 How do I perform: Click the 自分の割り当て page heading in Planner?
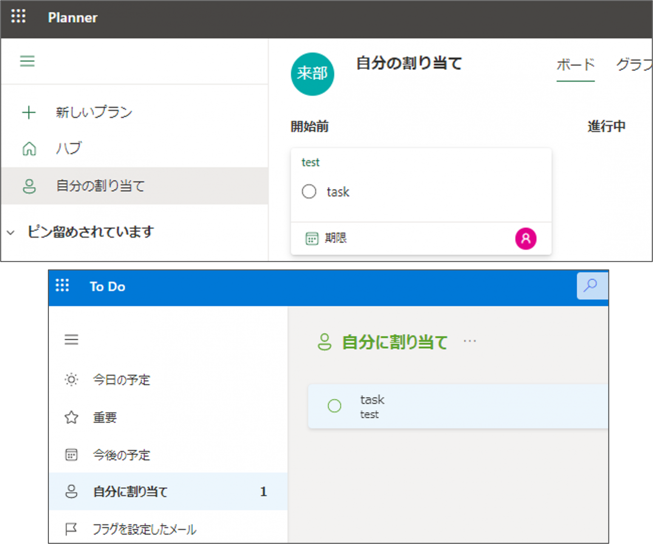pos(409,63)
